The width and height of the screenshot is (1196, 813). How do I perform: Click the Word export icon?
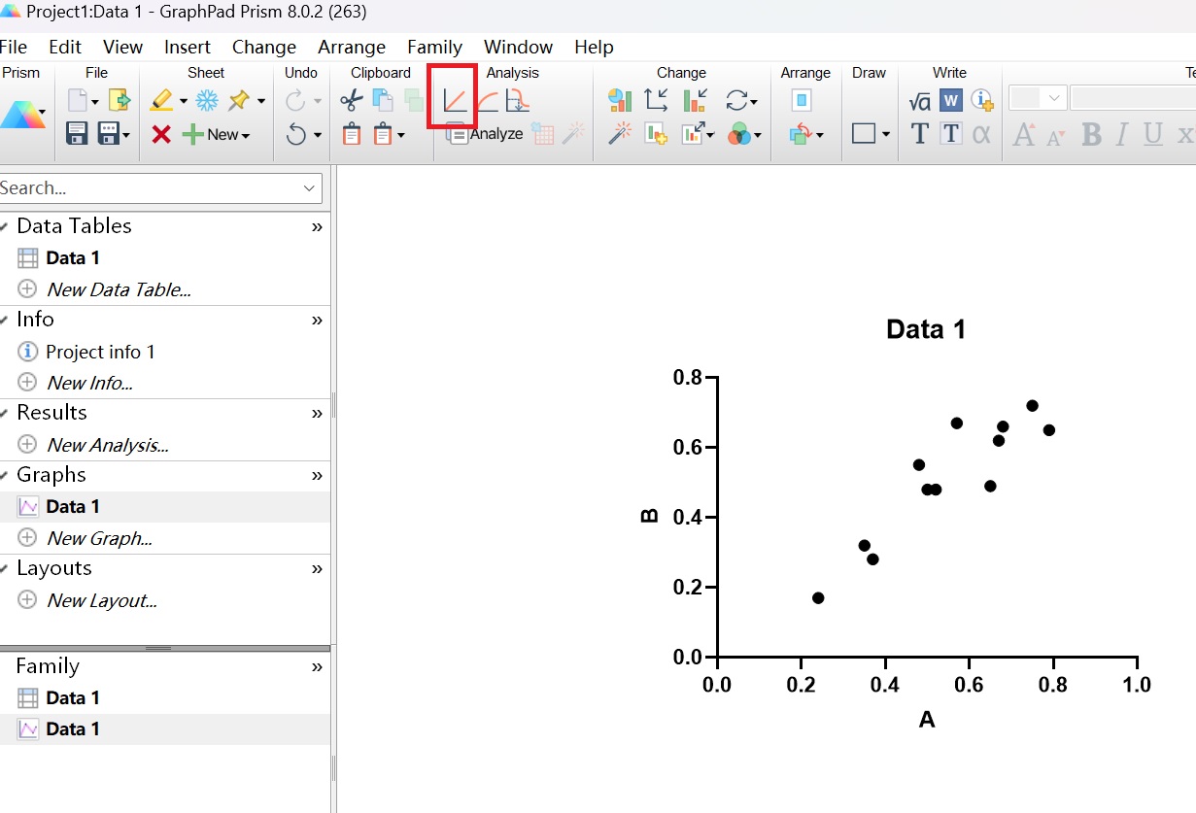coord(950,100)
